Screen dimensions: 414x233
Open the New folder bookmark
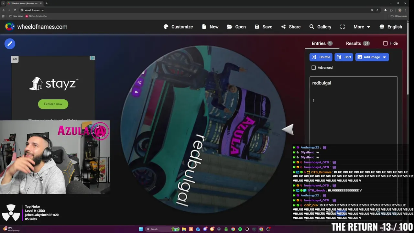pos(16,16)
